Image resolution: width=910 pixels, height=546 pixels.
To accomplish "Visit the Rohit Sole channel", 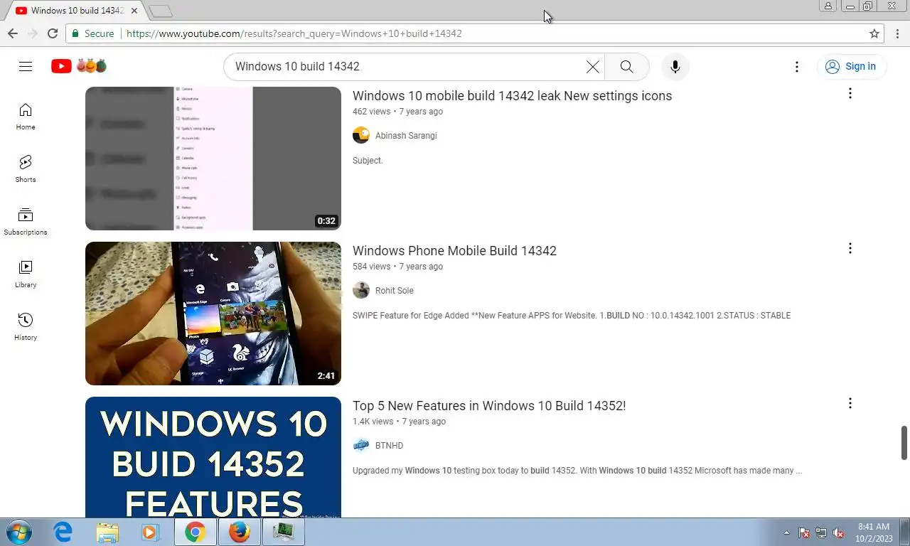I will 395,291.
